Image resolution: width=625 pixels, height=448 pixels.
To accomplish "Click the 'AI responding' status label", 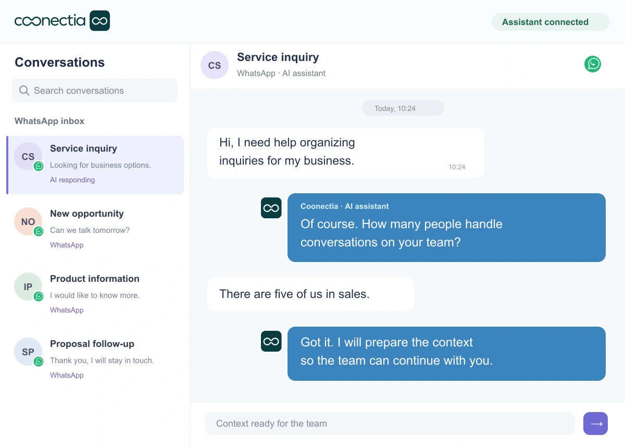I will pyautogui.click(x=72, y=180).
